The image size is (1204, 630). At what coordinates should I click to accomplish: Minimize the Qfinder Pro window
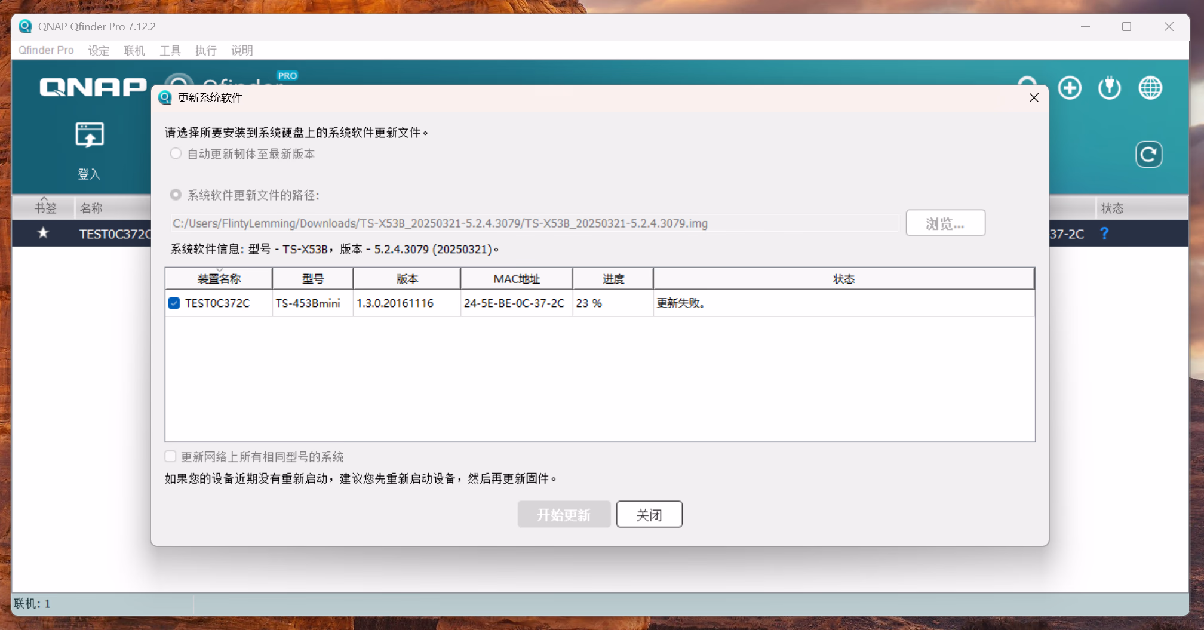1086,26
